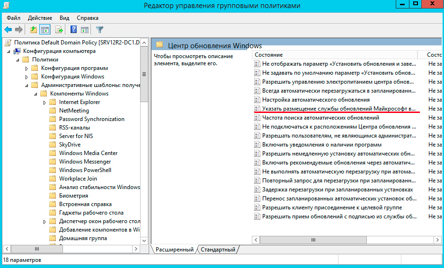This screenshot has width=444, height=268.
Task: Select the Server for NIS folder
Action: click(76, 136)
